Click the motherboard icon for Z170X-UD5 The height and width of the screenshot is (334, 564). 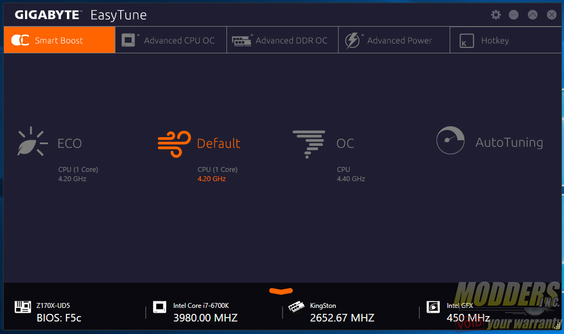[x=23, y=307]
